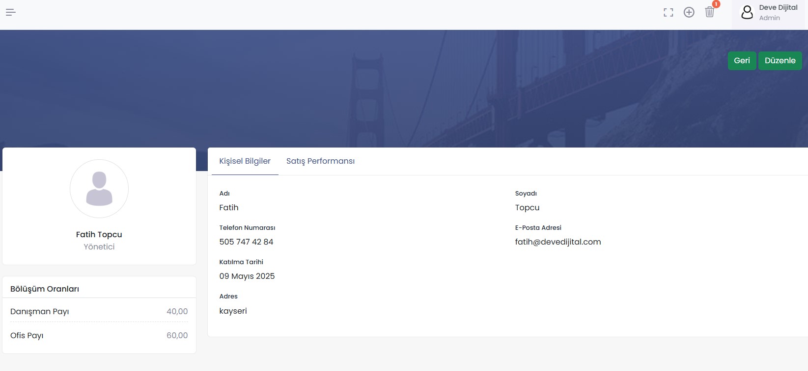Image resolution: width=808 pixels, height=371 pixels.
Task: Click the Fatih Topcu name under the avatar
Action: (x=99, y=235)
